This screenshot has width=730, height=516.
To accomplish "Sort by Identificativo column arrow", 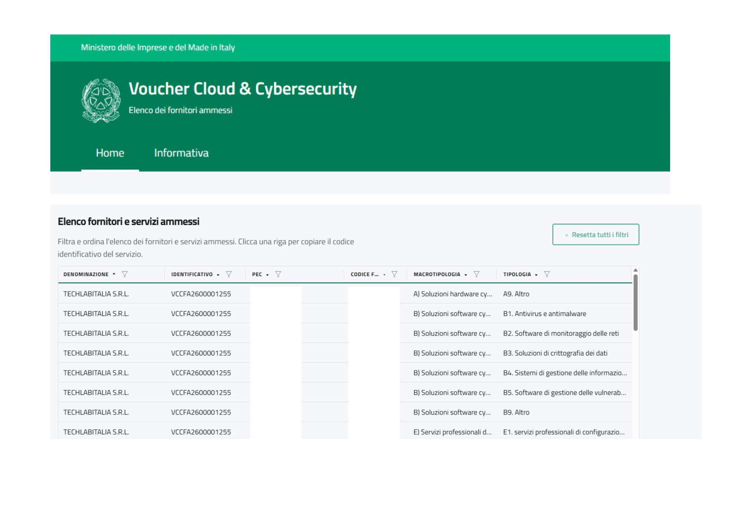I will (218, 275).
